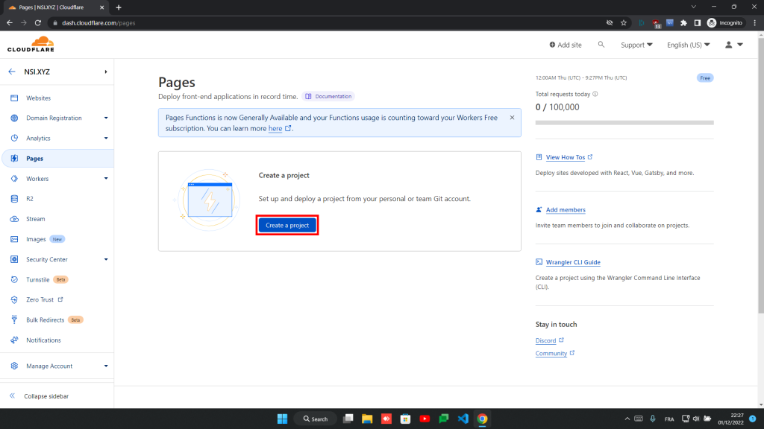Dismiss the Pages Functions notice banner
The width and height of the screenshot is (764, 429).
coord(512,117)
